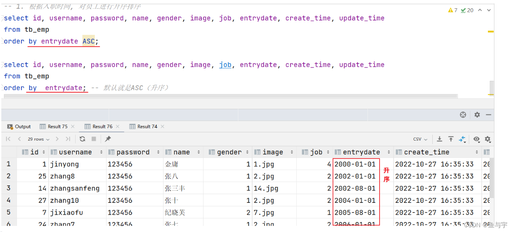Image resolution: width=514 pixels, height=232 pixels.
Task: Select the jinyong username cell
Action: click(77, 164)
